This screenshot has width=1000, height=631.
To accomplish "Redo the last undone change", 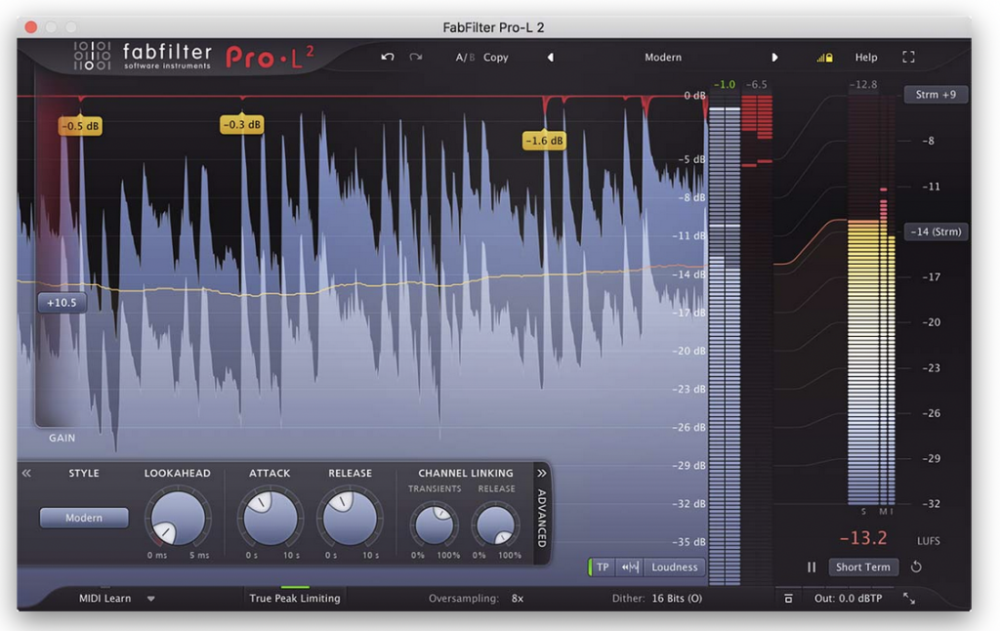I will (416, 57).
